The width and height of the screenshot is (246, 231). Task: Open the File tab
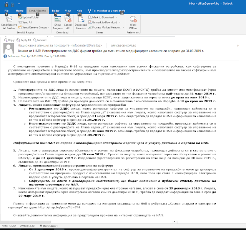click(7, 11)
